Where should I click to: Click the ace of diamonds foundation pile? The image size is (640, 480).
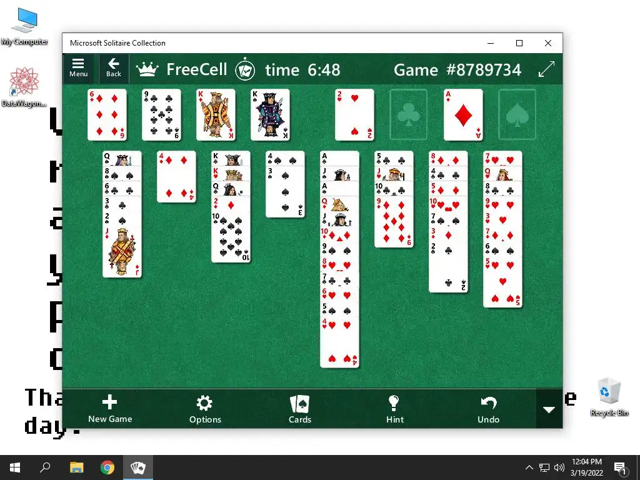click(x=463, y=115)
